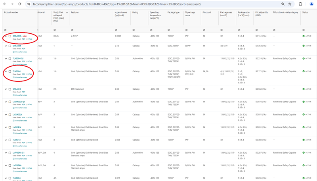Tick the checkbox for OPA4313
Image resolution: width=317 pixels, height=181 pixels.
click(x=10, y=89)
